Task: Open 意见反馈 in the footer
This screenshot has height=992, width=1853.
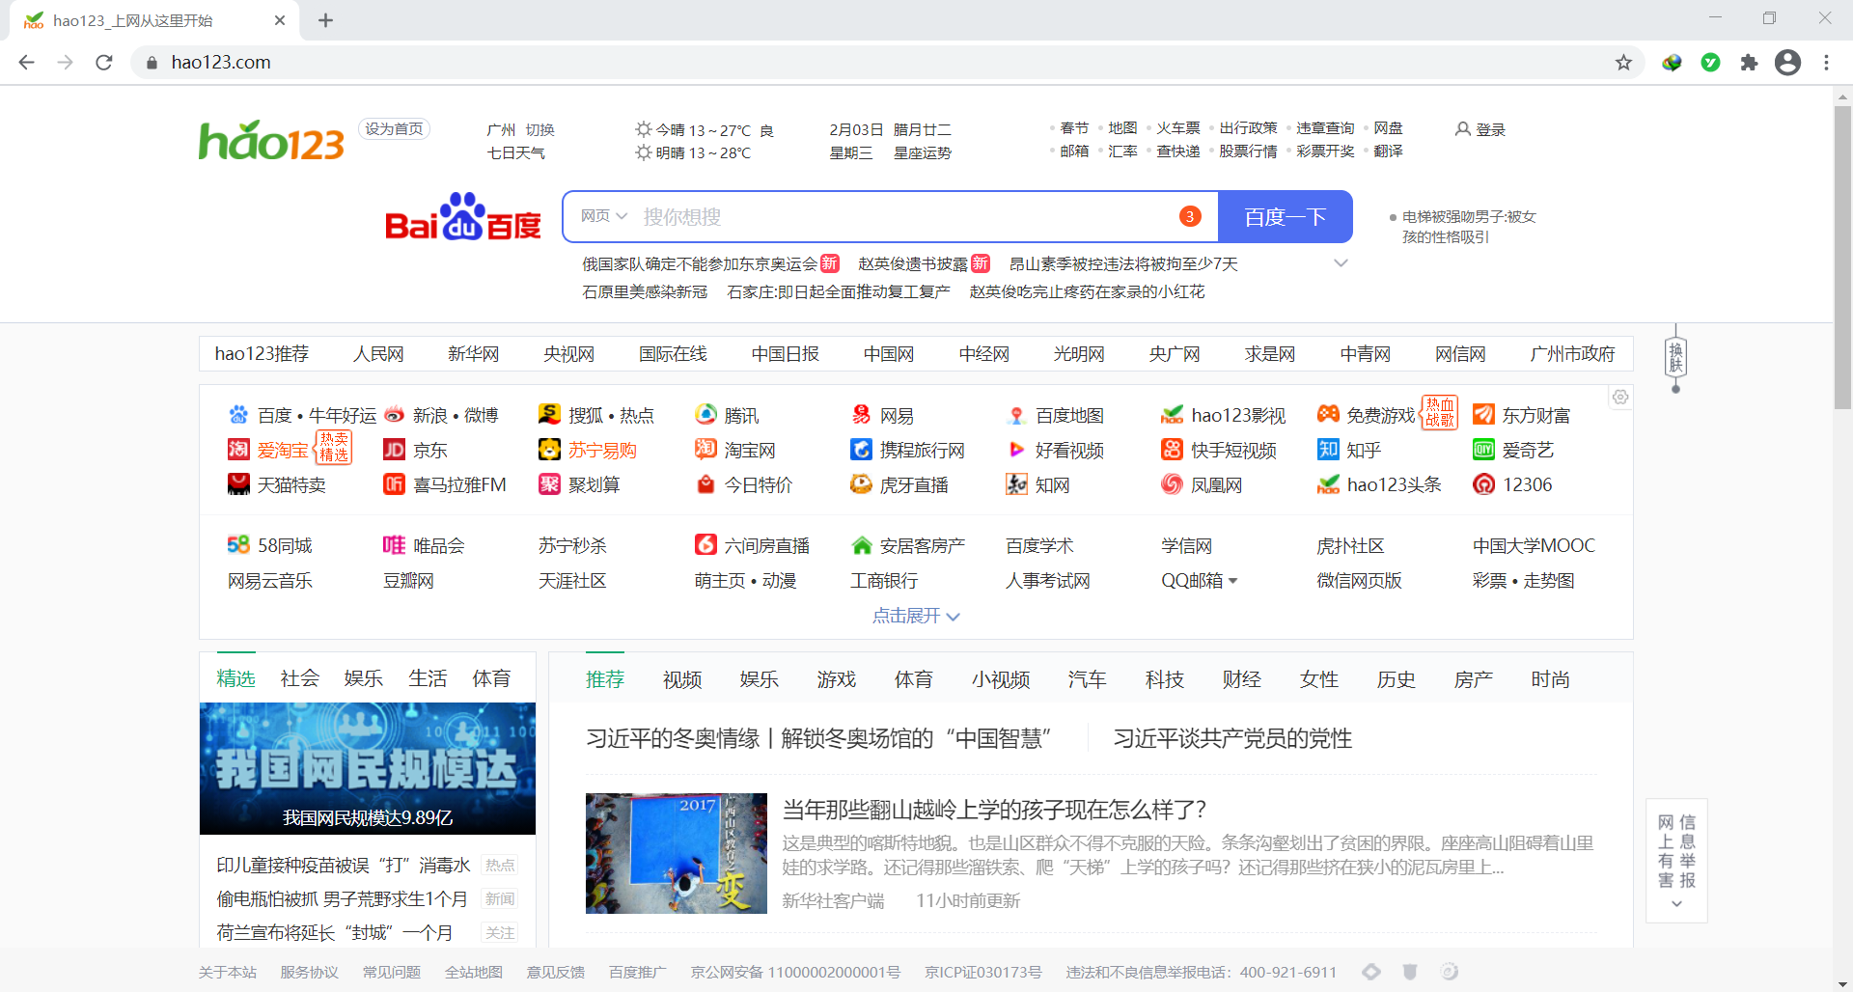Action: (555, 972)
